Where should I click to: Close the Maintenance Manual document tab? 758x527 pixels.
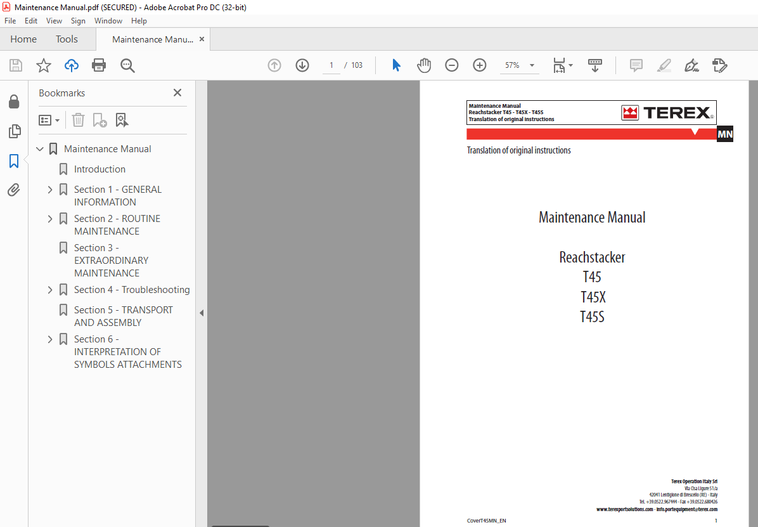202,39
